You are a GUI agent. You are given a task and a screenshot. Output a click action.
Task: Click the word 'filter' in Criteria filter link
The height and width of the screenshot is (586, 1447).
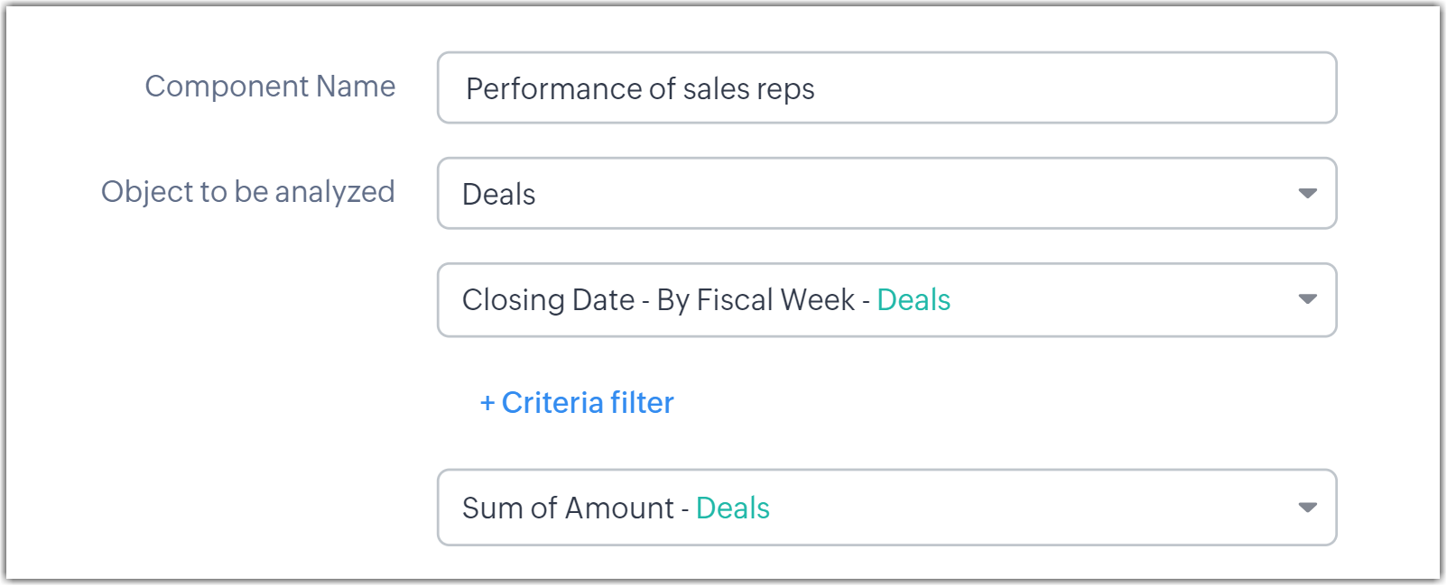point(642,403)
